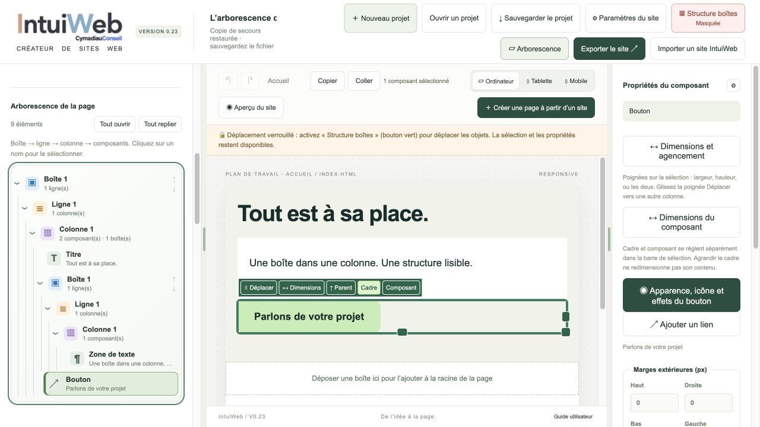The width and height of the screenshot is (760, 427).
Task: Click the bottom-edge height handle of selection
Action: (402, 332)
